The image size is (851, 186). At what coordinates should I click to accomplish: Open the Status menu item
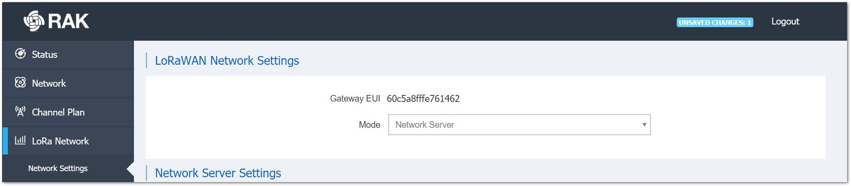[x=68, y=55]
